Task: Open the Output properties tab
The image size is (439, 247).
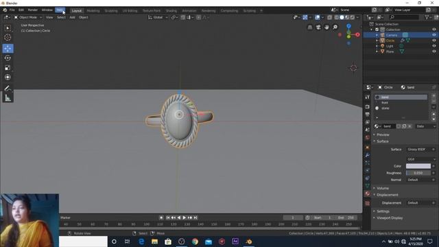Action: [368, 115]
